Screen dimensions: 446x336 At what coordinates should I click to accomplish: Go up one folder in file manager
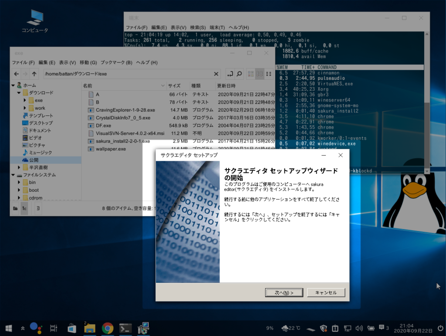click(x=34, y=74)
